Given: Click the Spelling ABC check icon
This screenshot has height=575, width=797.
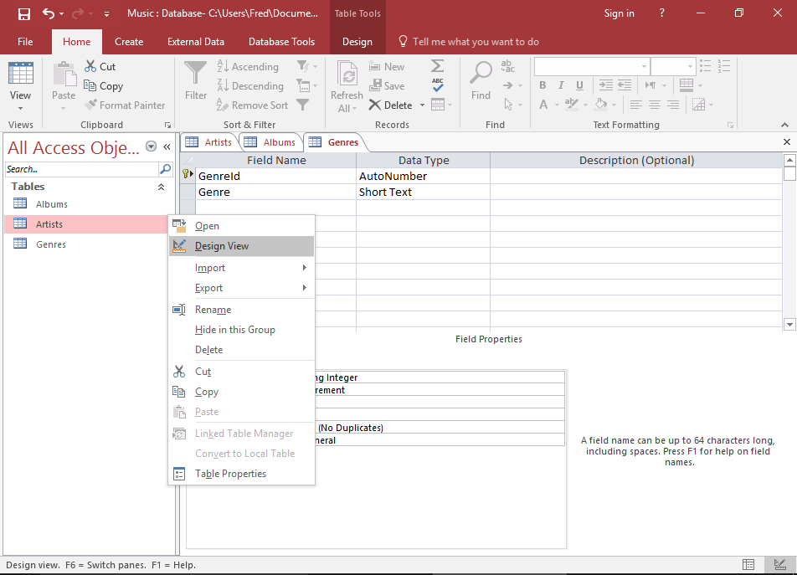Looking at the screenshot, I should pyautogui.click(x=437, y=85).
